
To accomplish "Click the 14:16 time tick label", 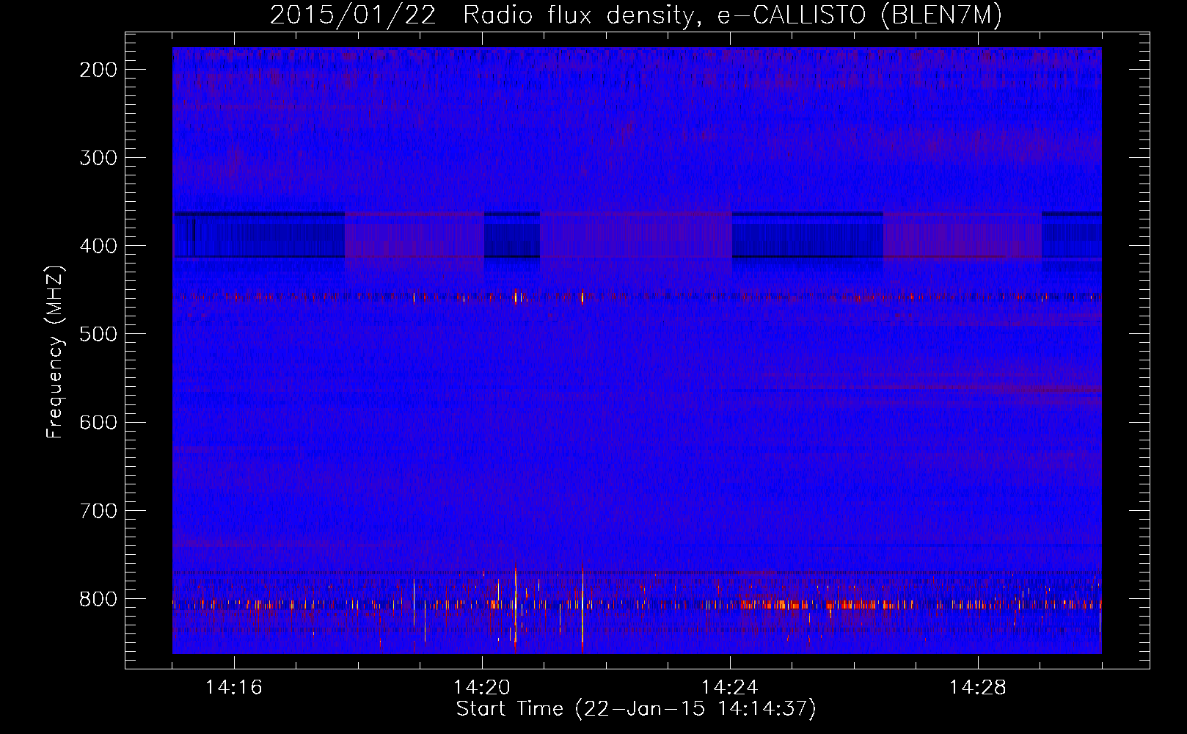I will coord(234,688).
